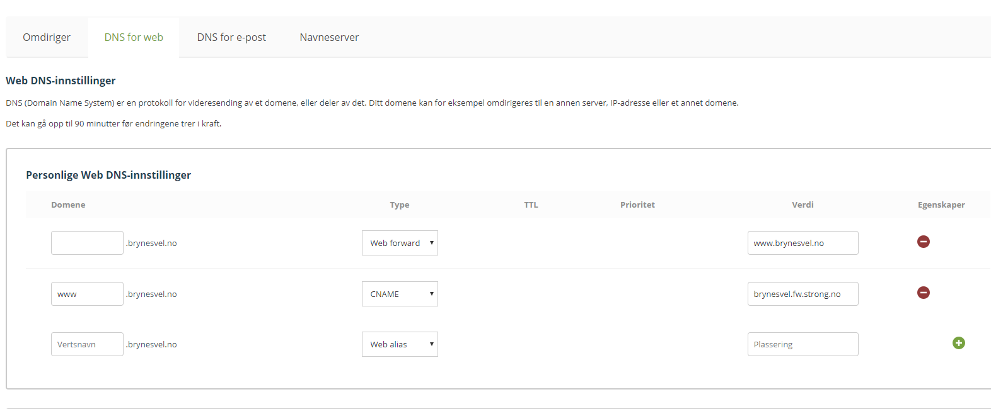Focus the Plassering value input
The image size is (991, 409).
(803, 344)
